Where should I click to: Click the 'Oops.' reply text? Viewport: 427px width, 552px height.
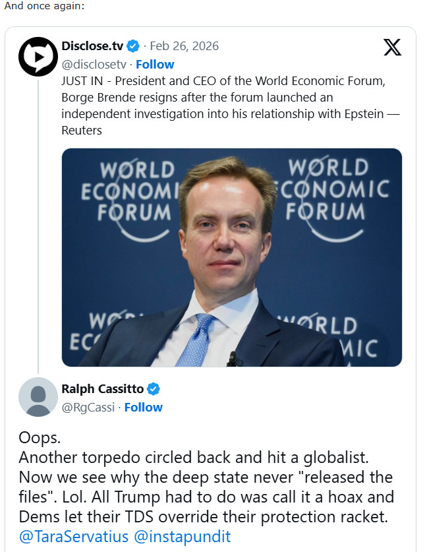41,438
